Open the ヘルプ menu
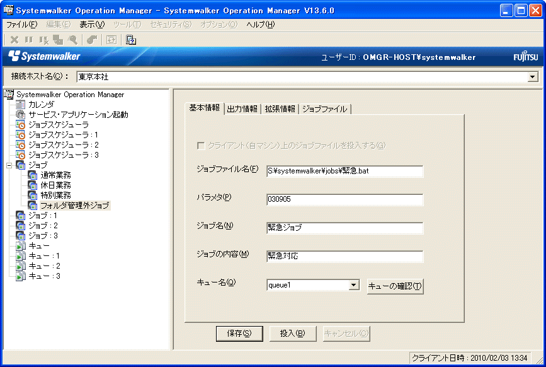This screenshot has height=367, width=546. pyautogui.click(x=261, y=25)
